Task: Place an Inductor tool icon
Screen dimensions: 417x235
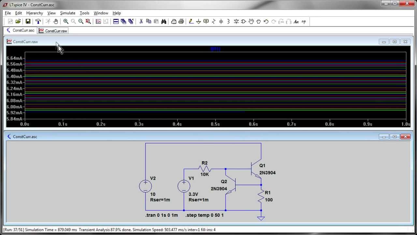Action: tap(228, 22)
